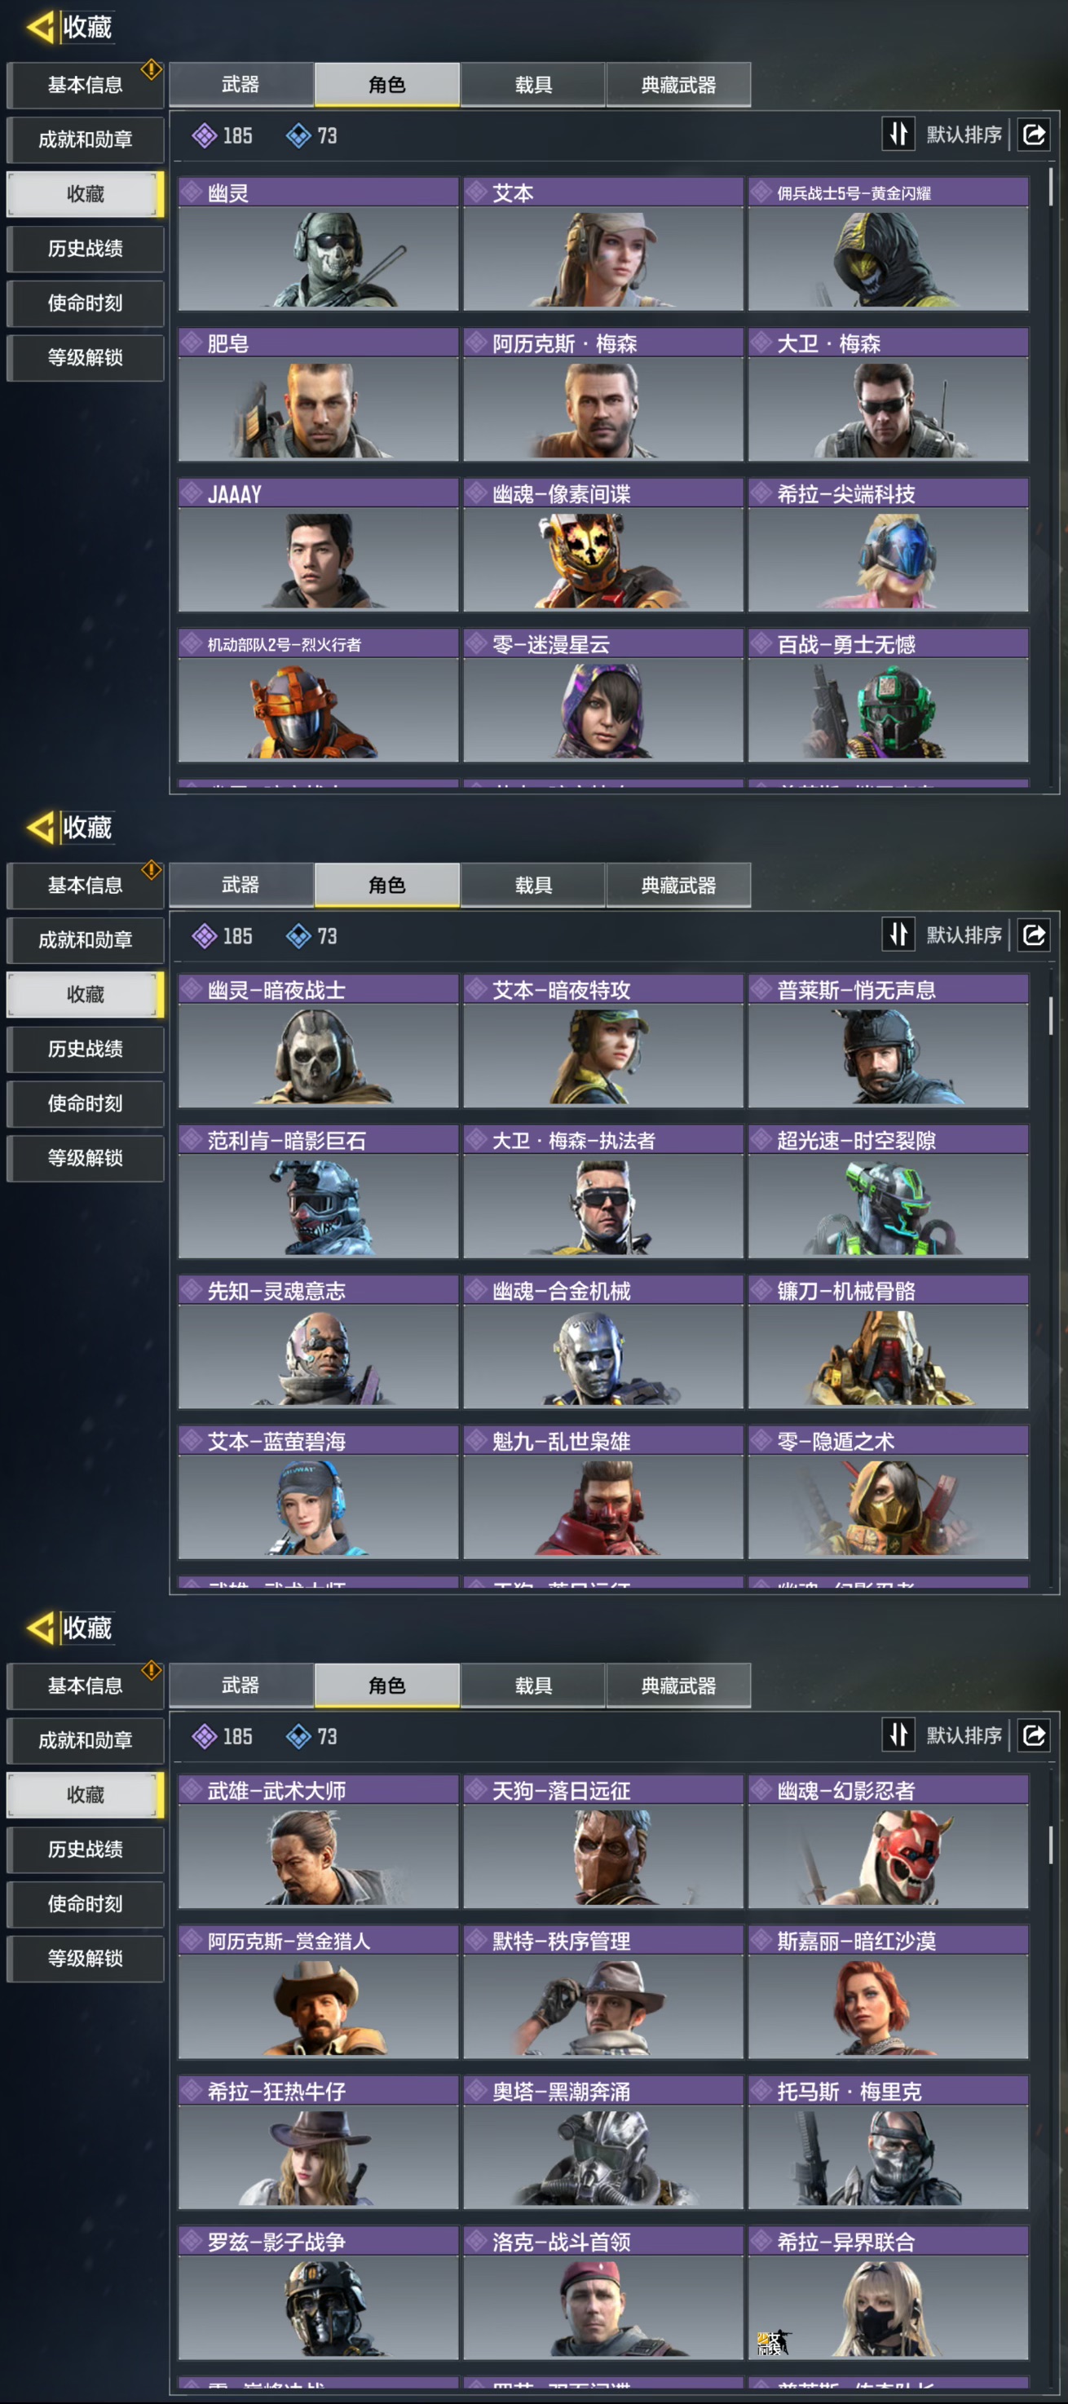This screenshot has width=1068, height=2404.
Task: Click the share icon in the 幽灵-暗夜战士 panel
Action: click(x=1034, y=935)
